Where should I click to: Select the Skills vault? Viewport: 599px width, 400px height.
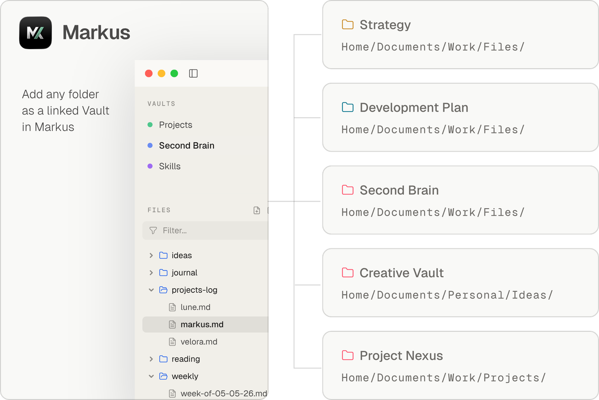[x=169, y=166]
